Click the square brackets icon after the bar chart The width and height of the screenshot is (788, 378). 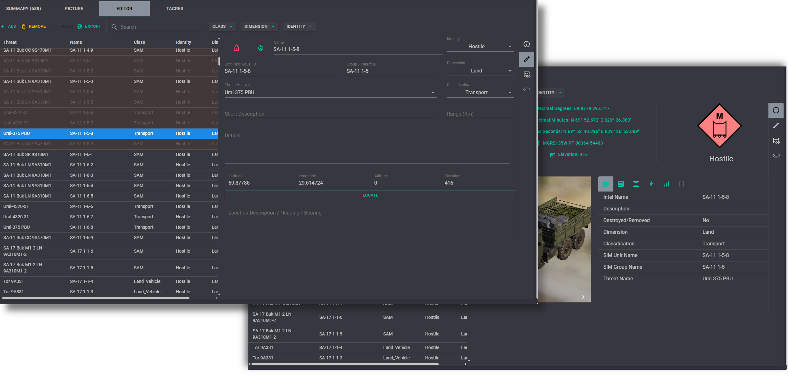point(681,184)
